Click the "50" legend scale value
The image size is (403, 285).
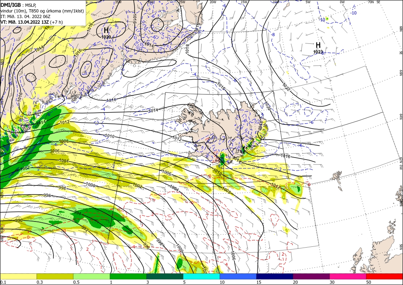tap(369, 282)
